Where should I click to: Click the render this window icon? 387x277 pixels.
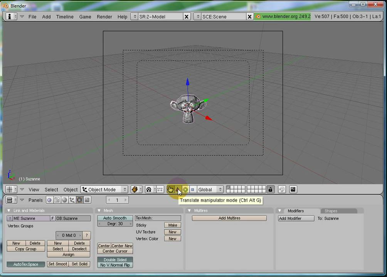[x=293, y=190]
